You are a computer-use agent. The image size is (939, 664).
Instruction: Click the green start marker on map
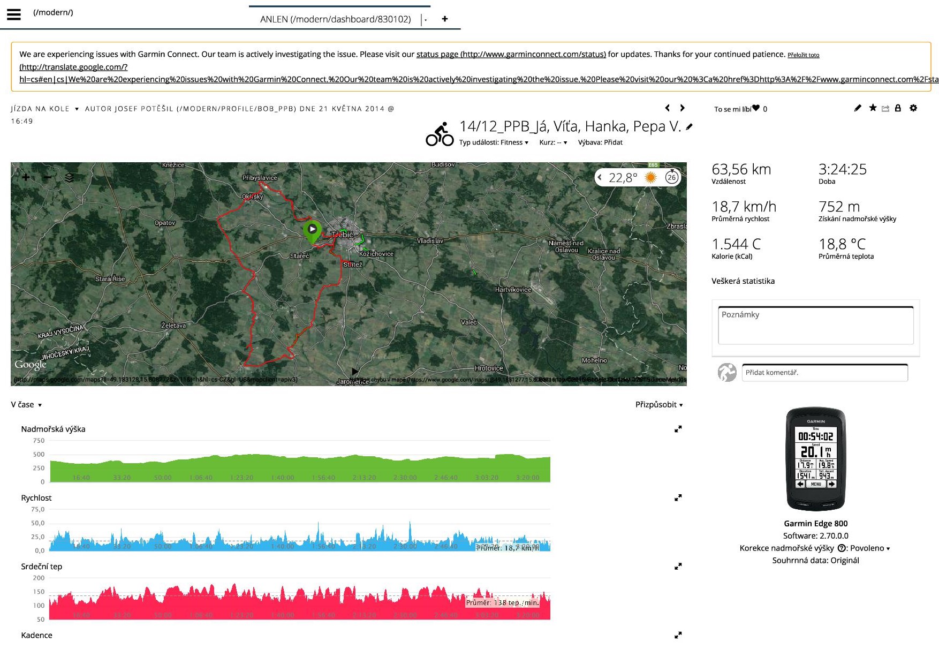tap(312, 230)
